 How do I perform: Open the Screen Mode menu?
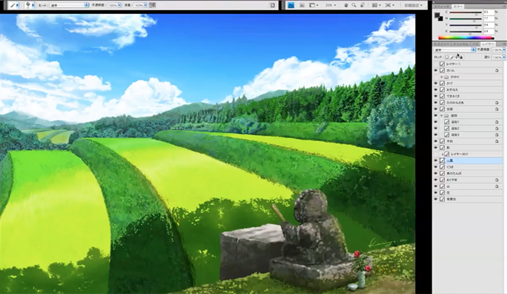point(389,5)
